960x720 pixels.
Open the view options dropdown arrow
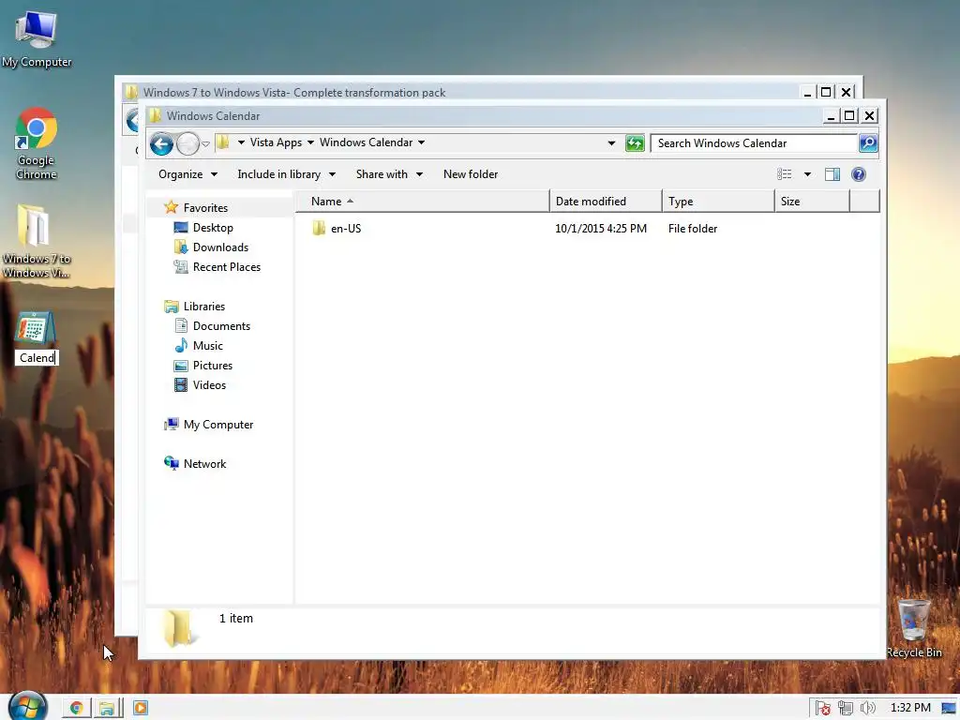coord(807,174)
